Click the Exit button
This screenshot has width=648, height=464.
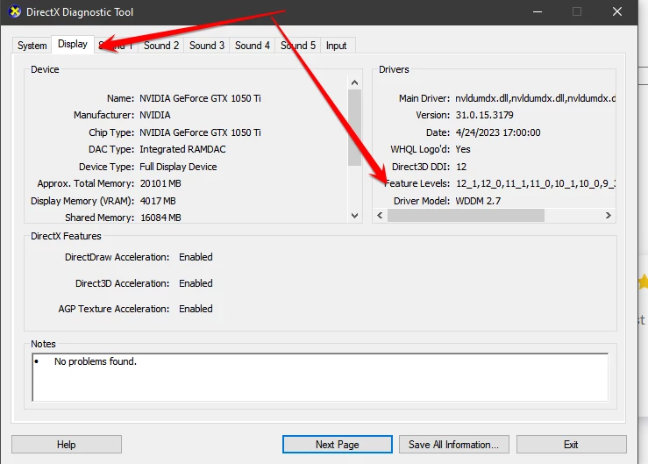(571, 445)
